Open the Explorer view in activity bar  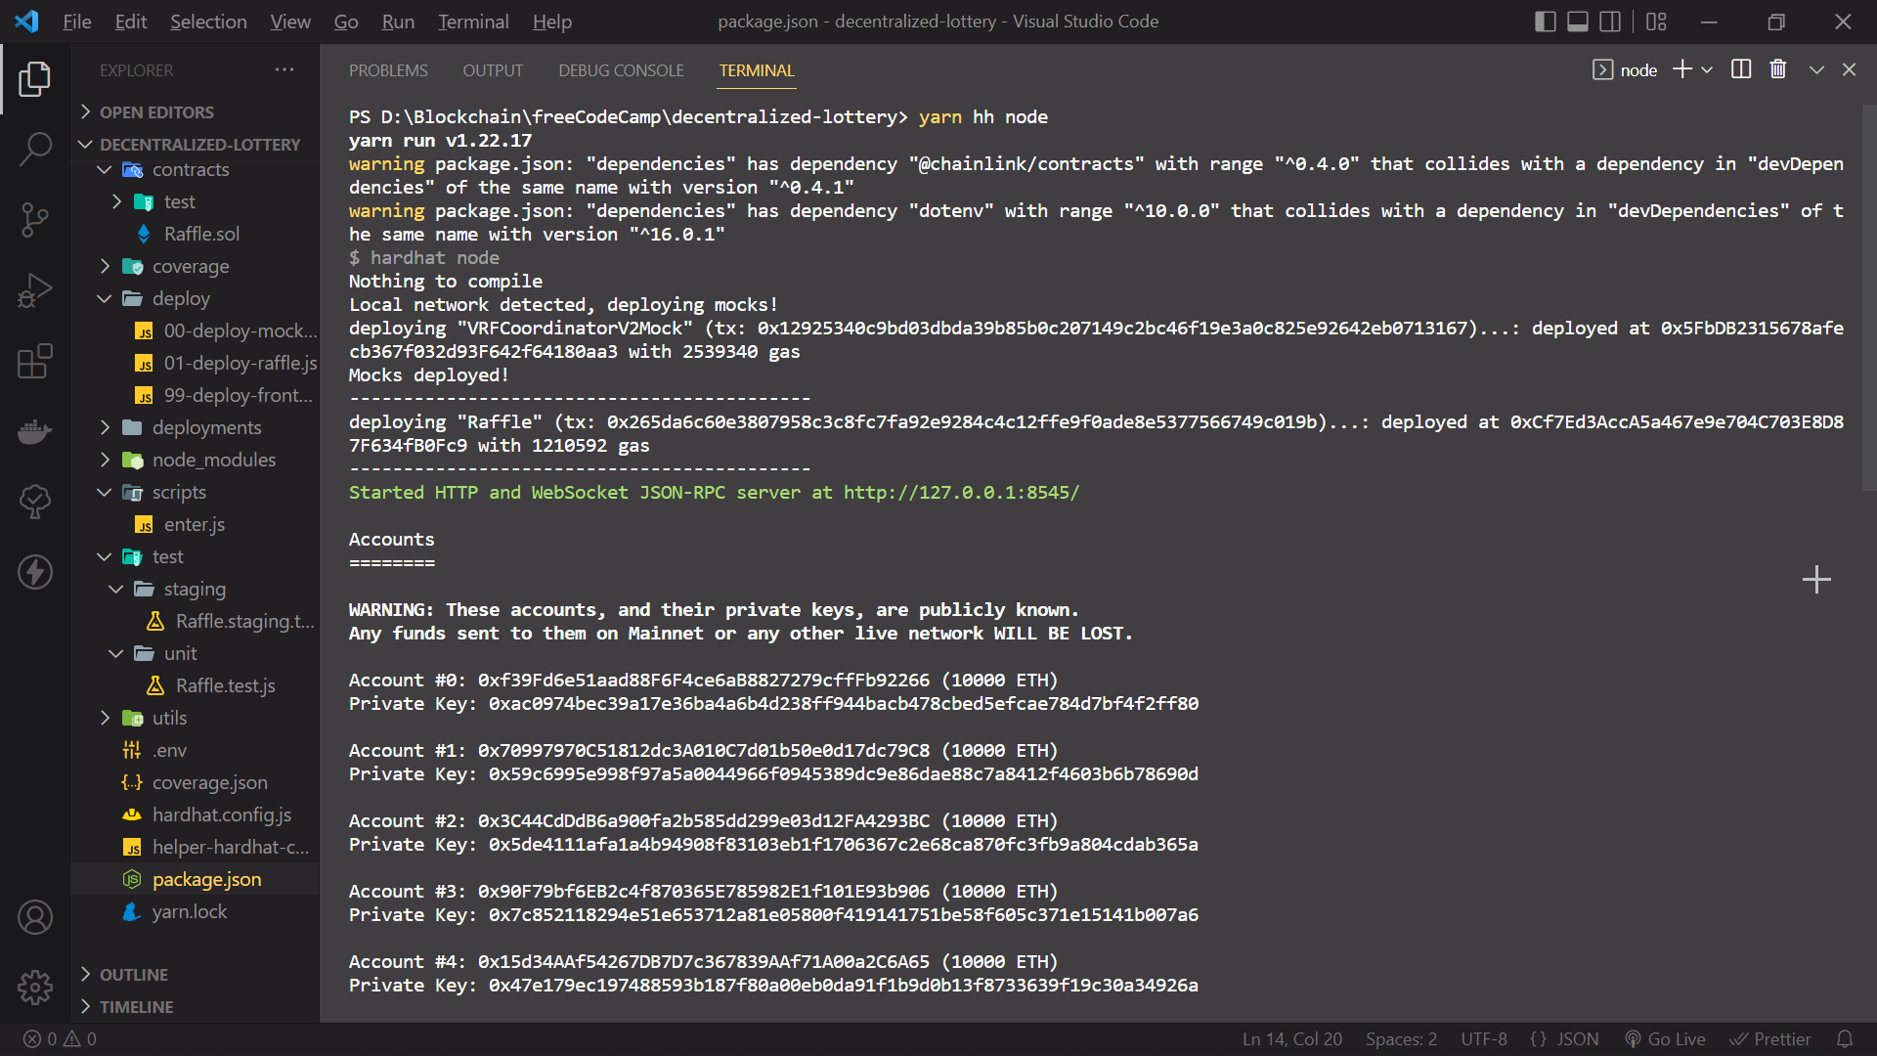coord(35,79)
